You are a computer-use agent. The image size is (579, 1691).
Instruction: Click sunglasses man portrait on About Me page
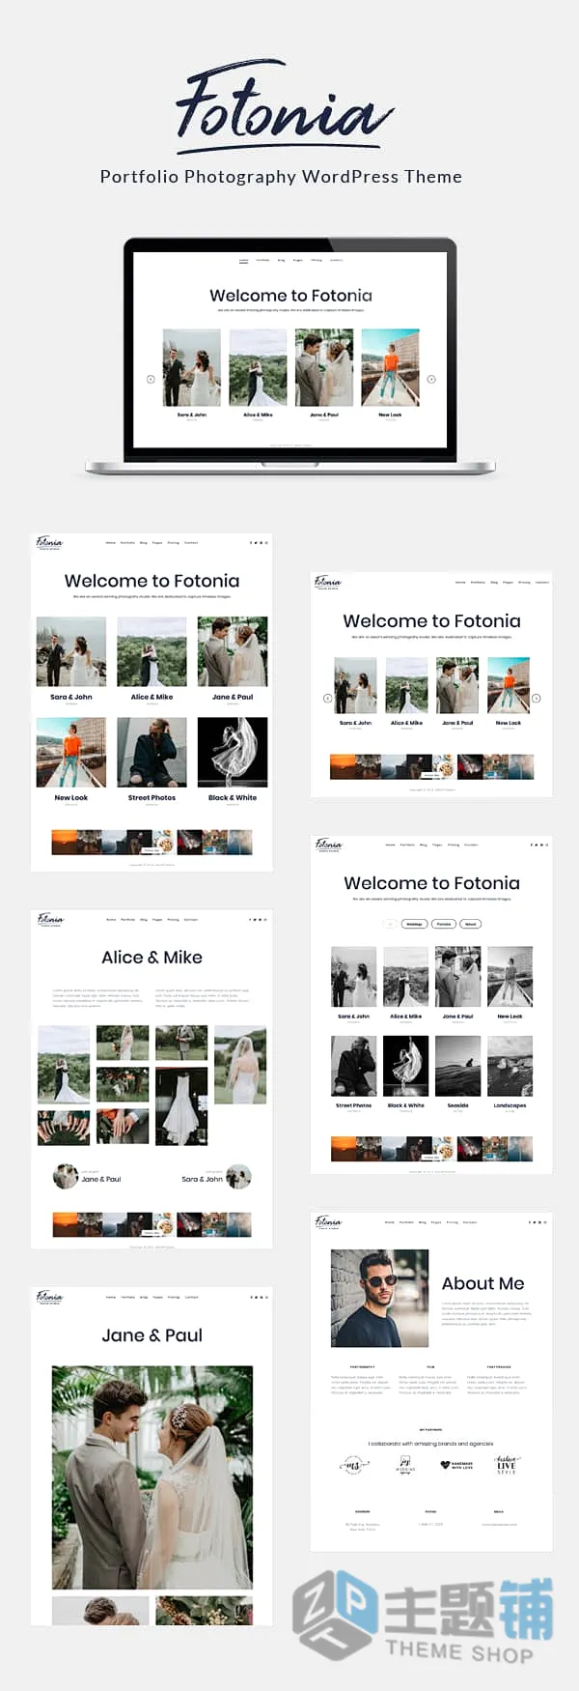pos(379,1298)
